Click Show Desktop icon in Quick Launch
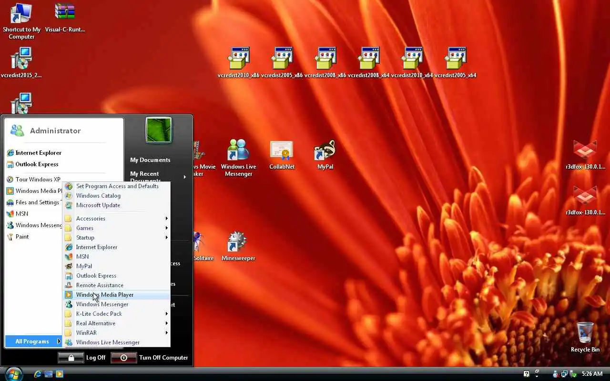Viewport: 610px width, 381px height. [49, 374]
